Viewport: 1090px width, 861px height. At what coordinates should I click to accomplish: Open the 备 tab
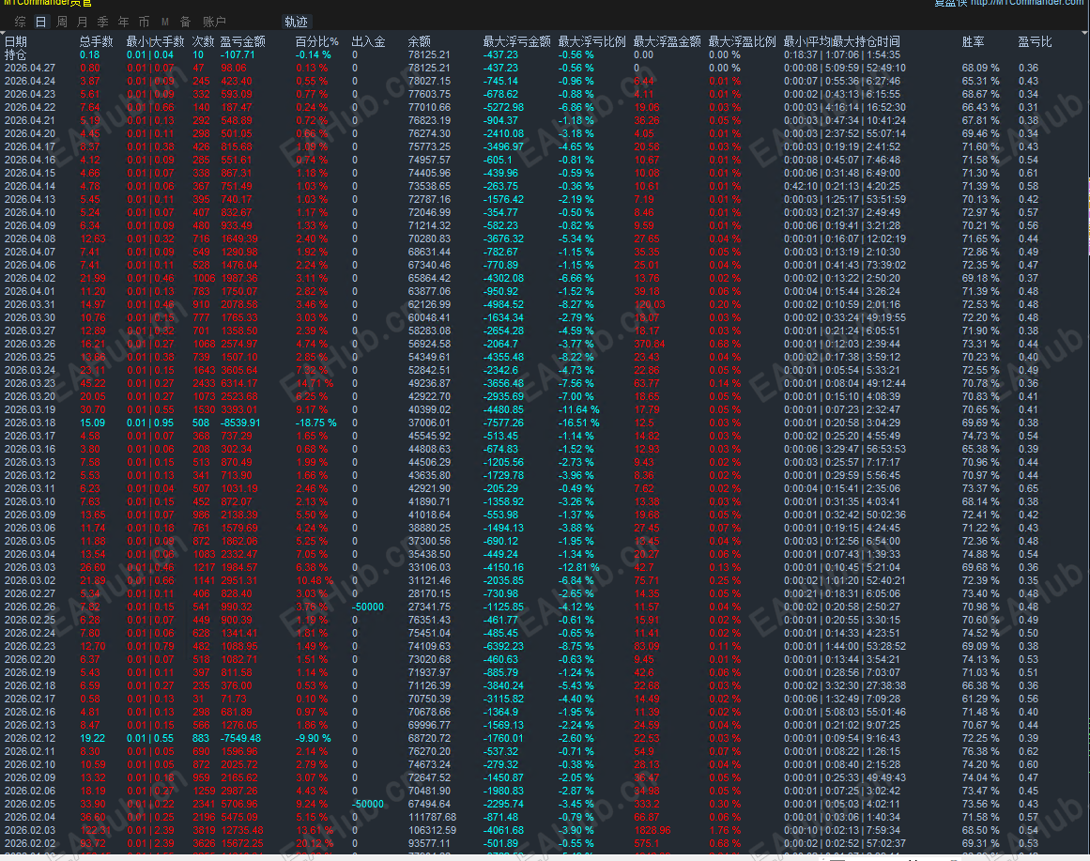click(185, 23)
